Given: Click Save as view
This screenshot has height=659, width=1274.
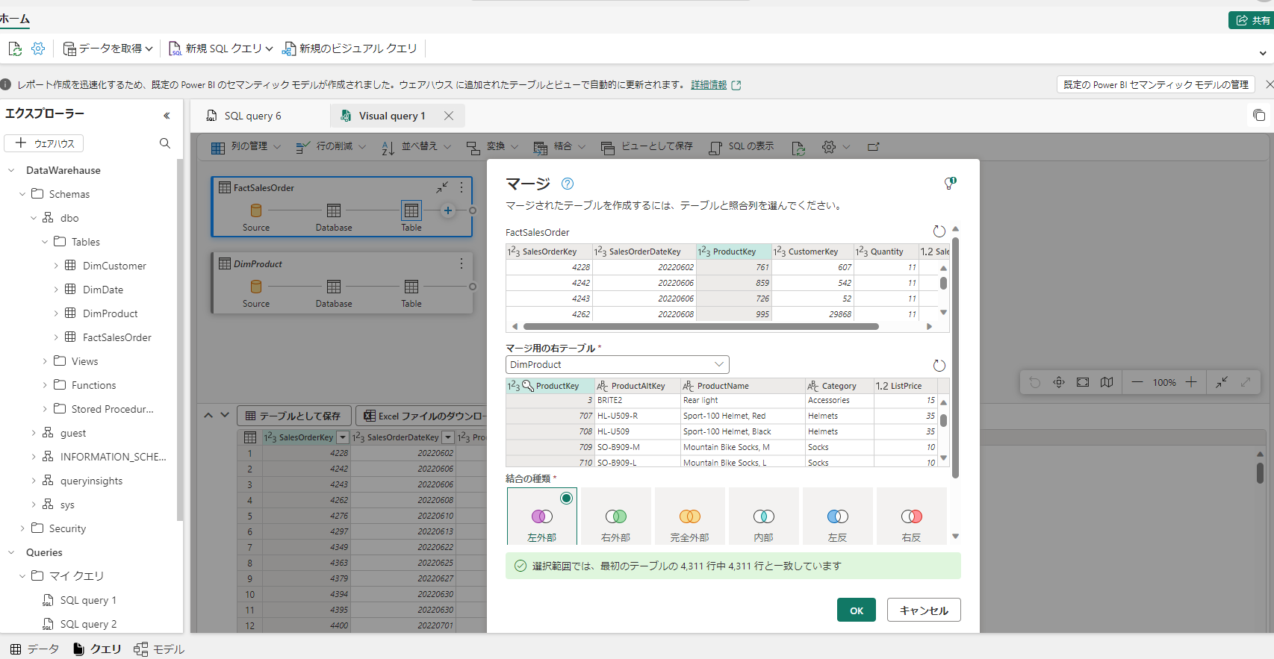Looking at the screenshot, I should point(647,147).
